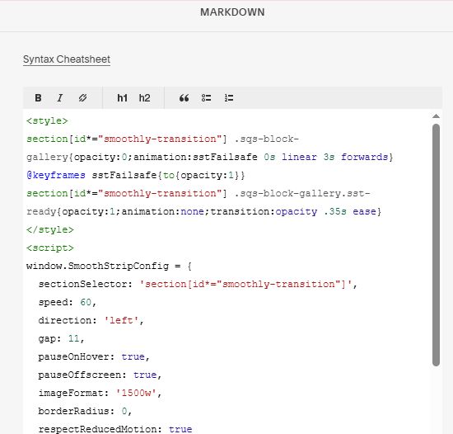Click the direction: 'left' line
Image resolution: width=453 pixels, height=434 pixels.
[91, 320]
